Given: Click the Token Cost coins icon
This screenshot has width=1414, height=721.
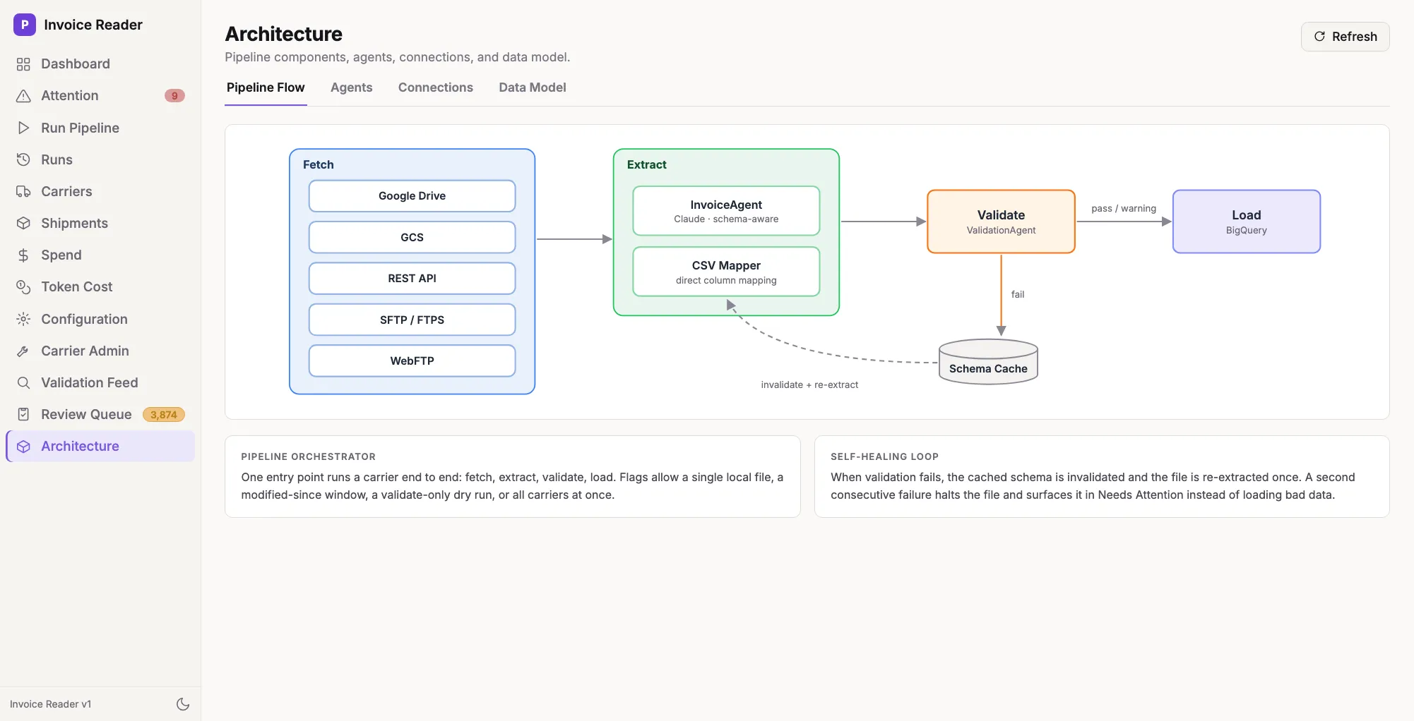Looking at the screenshot, I should [x=23, y=287].
